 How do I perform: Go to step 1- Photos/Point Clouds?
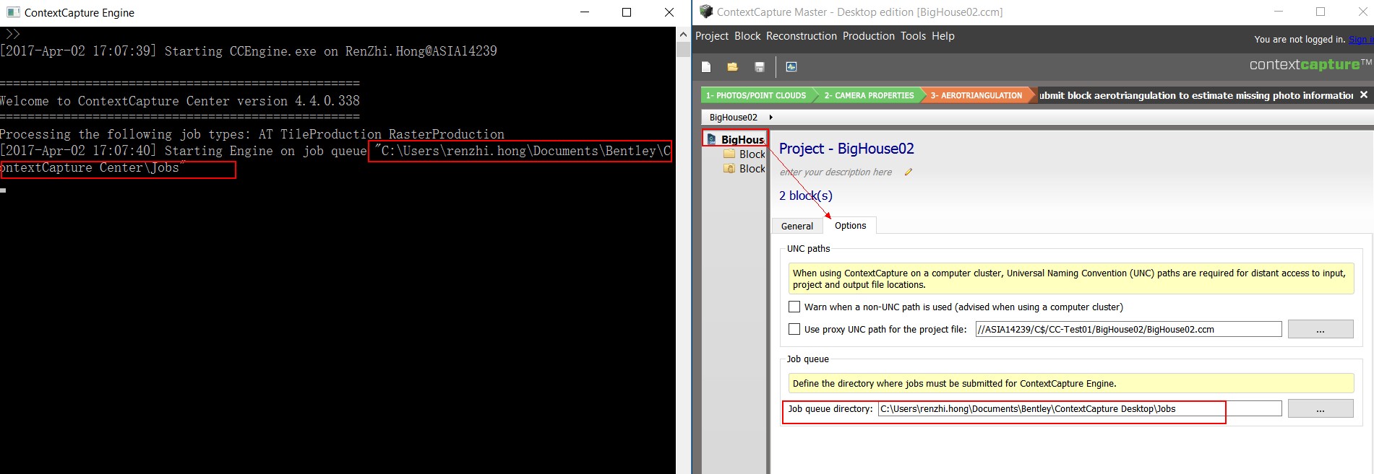pos(756,95)
